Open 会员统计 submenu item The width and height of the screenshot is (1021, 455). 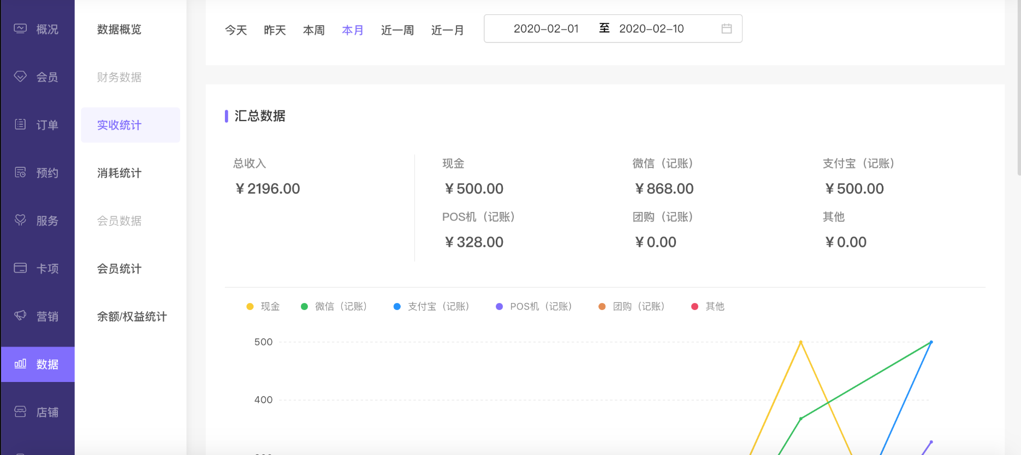pos(119,269)
